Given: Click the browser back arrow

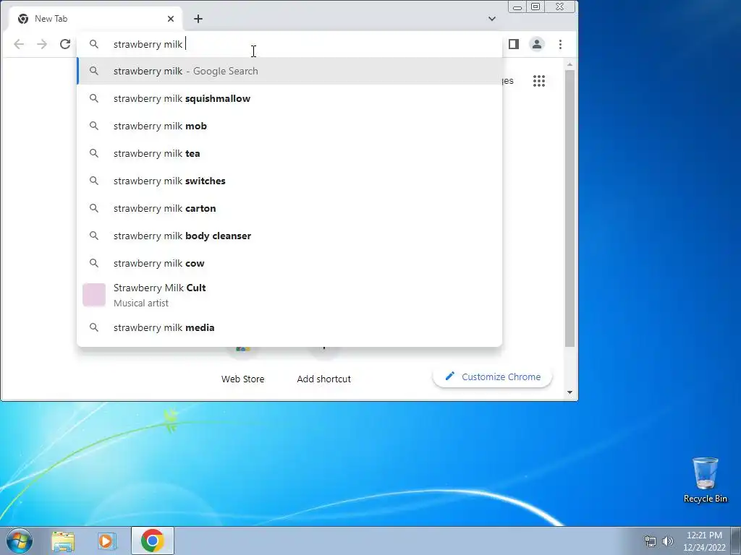Looking at the screenshot, I should (x=19, y=44).
